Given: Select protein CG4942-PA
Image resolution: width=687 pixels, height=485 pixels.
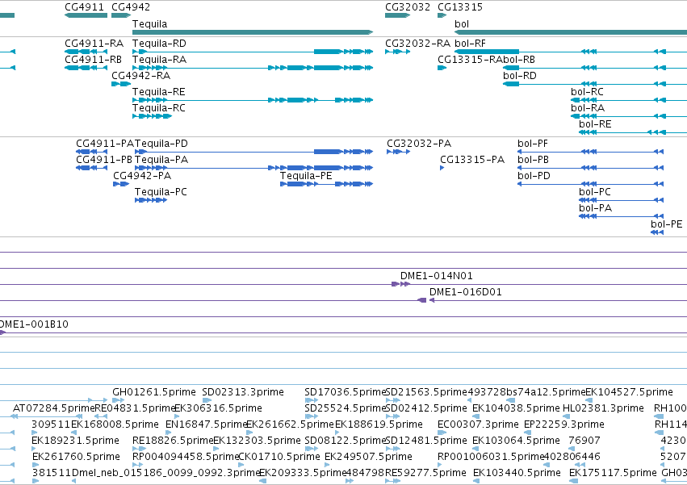Looking at the screenshot, I should (121, 184).
